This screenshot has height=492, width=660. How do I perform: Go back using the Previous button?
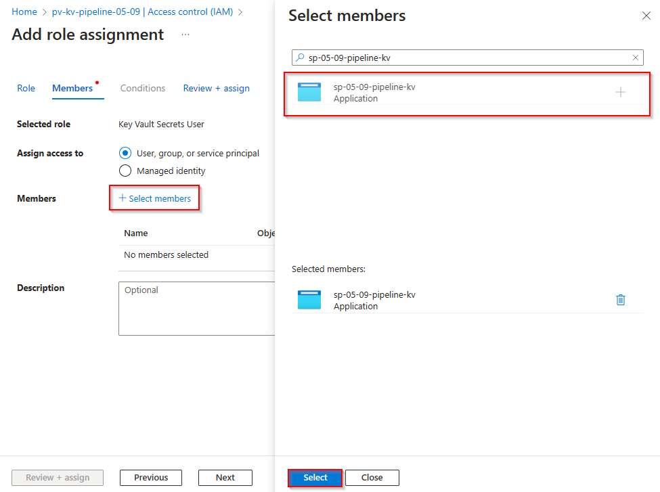point(150,477)
